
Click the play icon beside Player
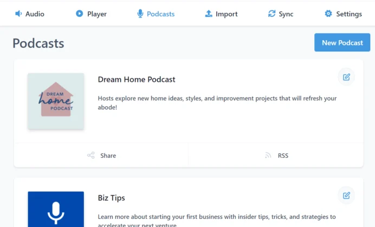click(80, 14)
